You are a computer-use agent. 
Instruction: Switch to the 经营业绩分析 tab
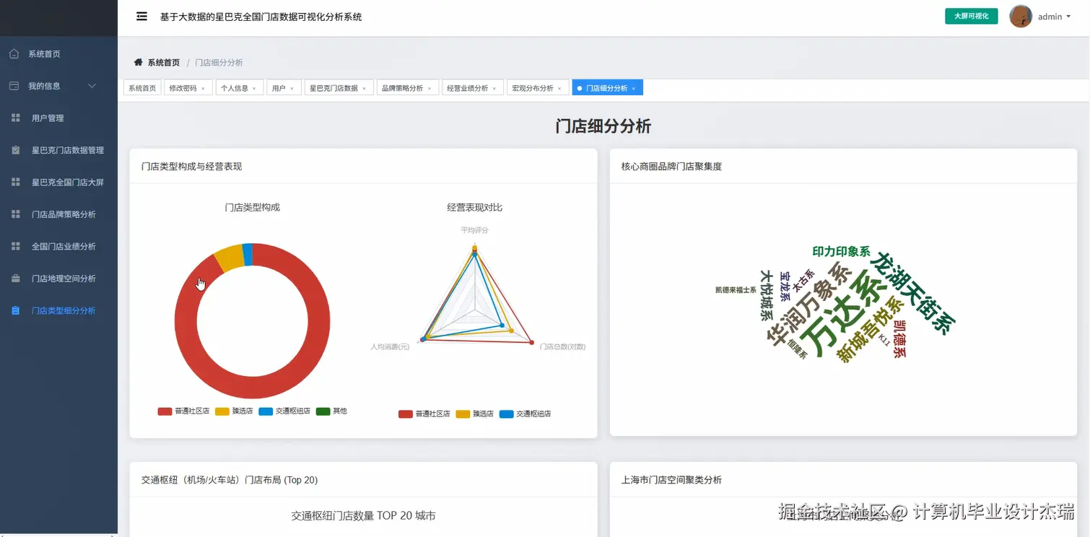(x=467, y=87)
